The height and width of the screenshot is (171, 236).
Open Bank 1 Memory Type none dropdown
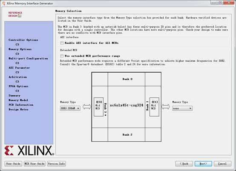coord(182,108)
